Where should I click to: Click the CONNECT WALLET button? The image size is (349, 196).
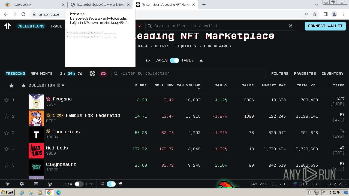point(325,26)
